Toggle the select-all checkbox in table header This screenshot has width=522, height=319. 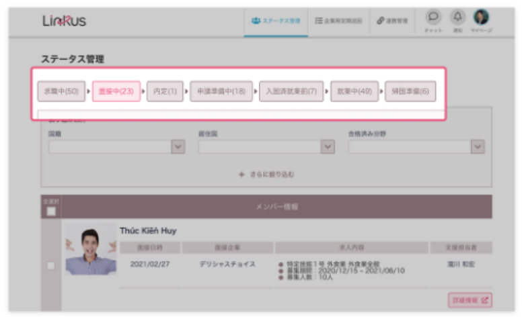51,211
